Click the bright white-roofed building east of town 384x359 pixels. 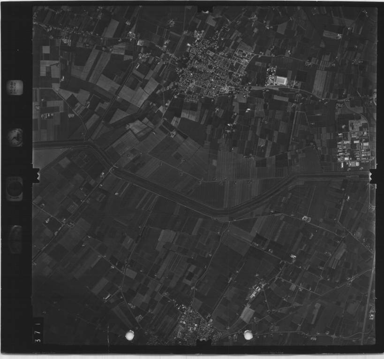pos(281,81)
